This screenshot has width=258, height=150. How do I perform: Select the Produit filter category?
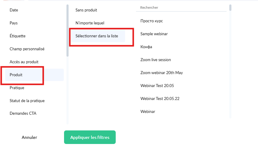click(x=16, y=75)
